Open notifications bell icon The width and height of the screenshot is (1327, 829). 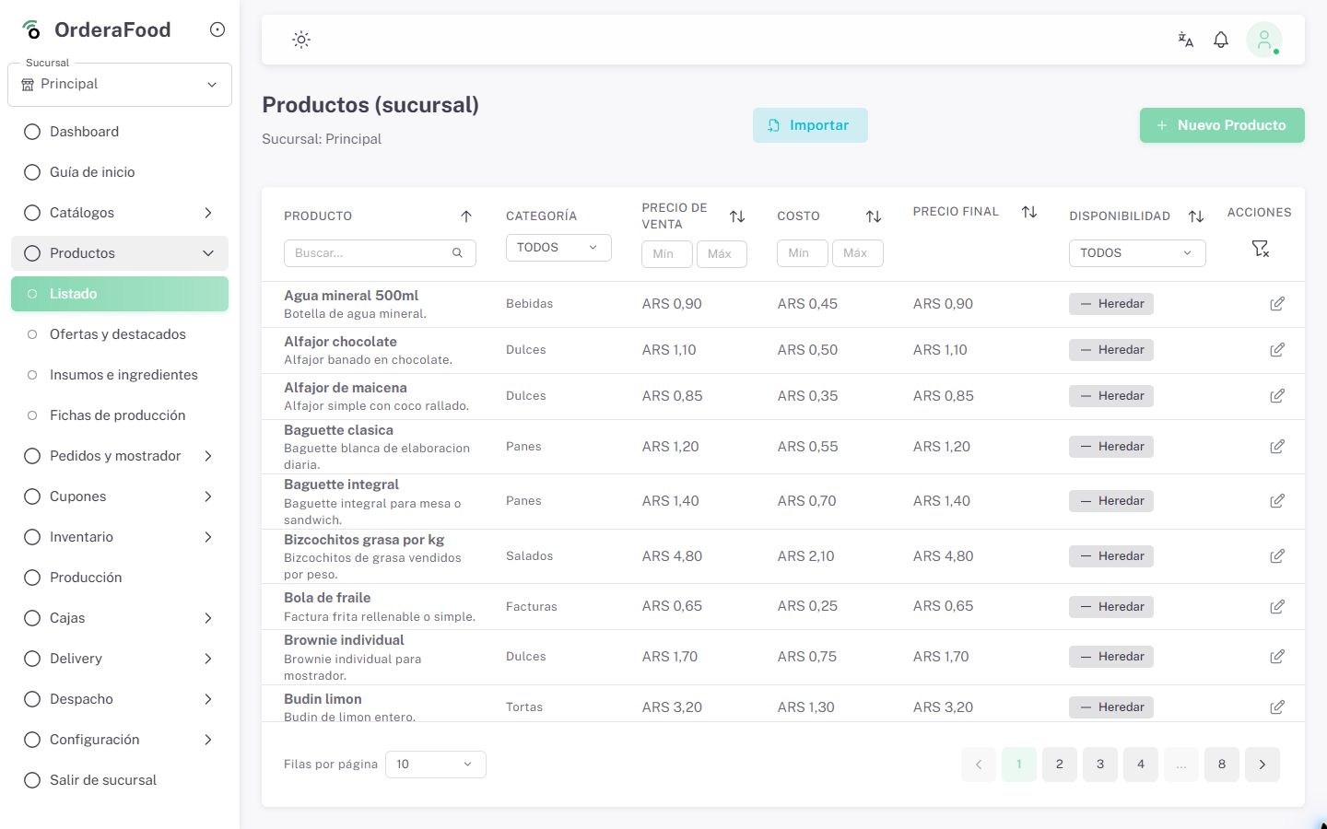[1221, 40]
